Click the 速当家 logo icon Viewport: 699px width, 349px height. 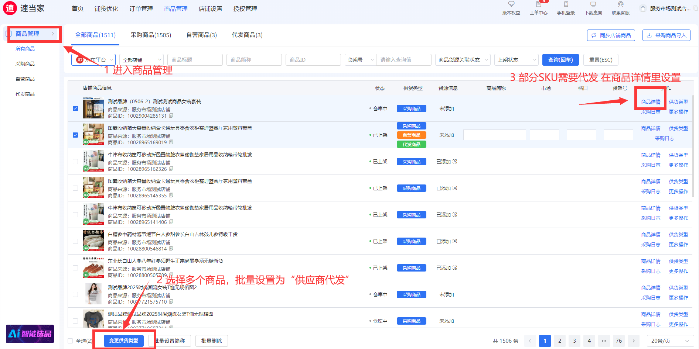pyautogui.click(x=10, y=8)
